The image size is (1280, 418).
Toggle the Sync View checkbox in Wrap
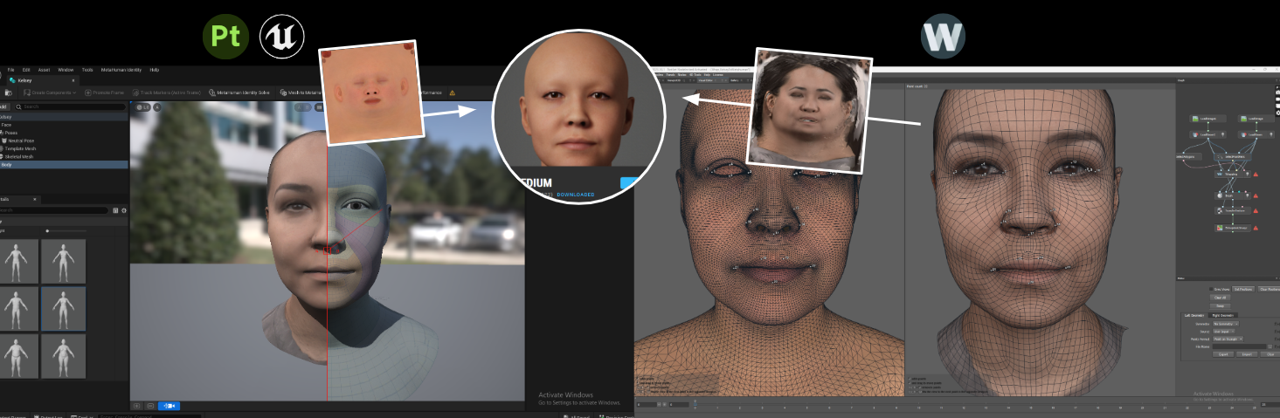tap(1211, 289)
